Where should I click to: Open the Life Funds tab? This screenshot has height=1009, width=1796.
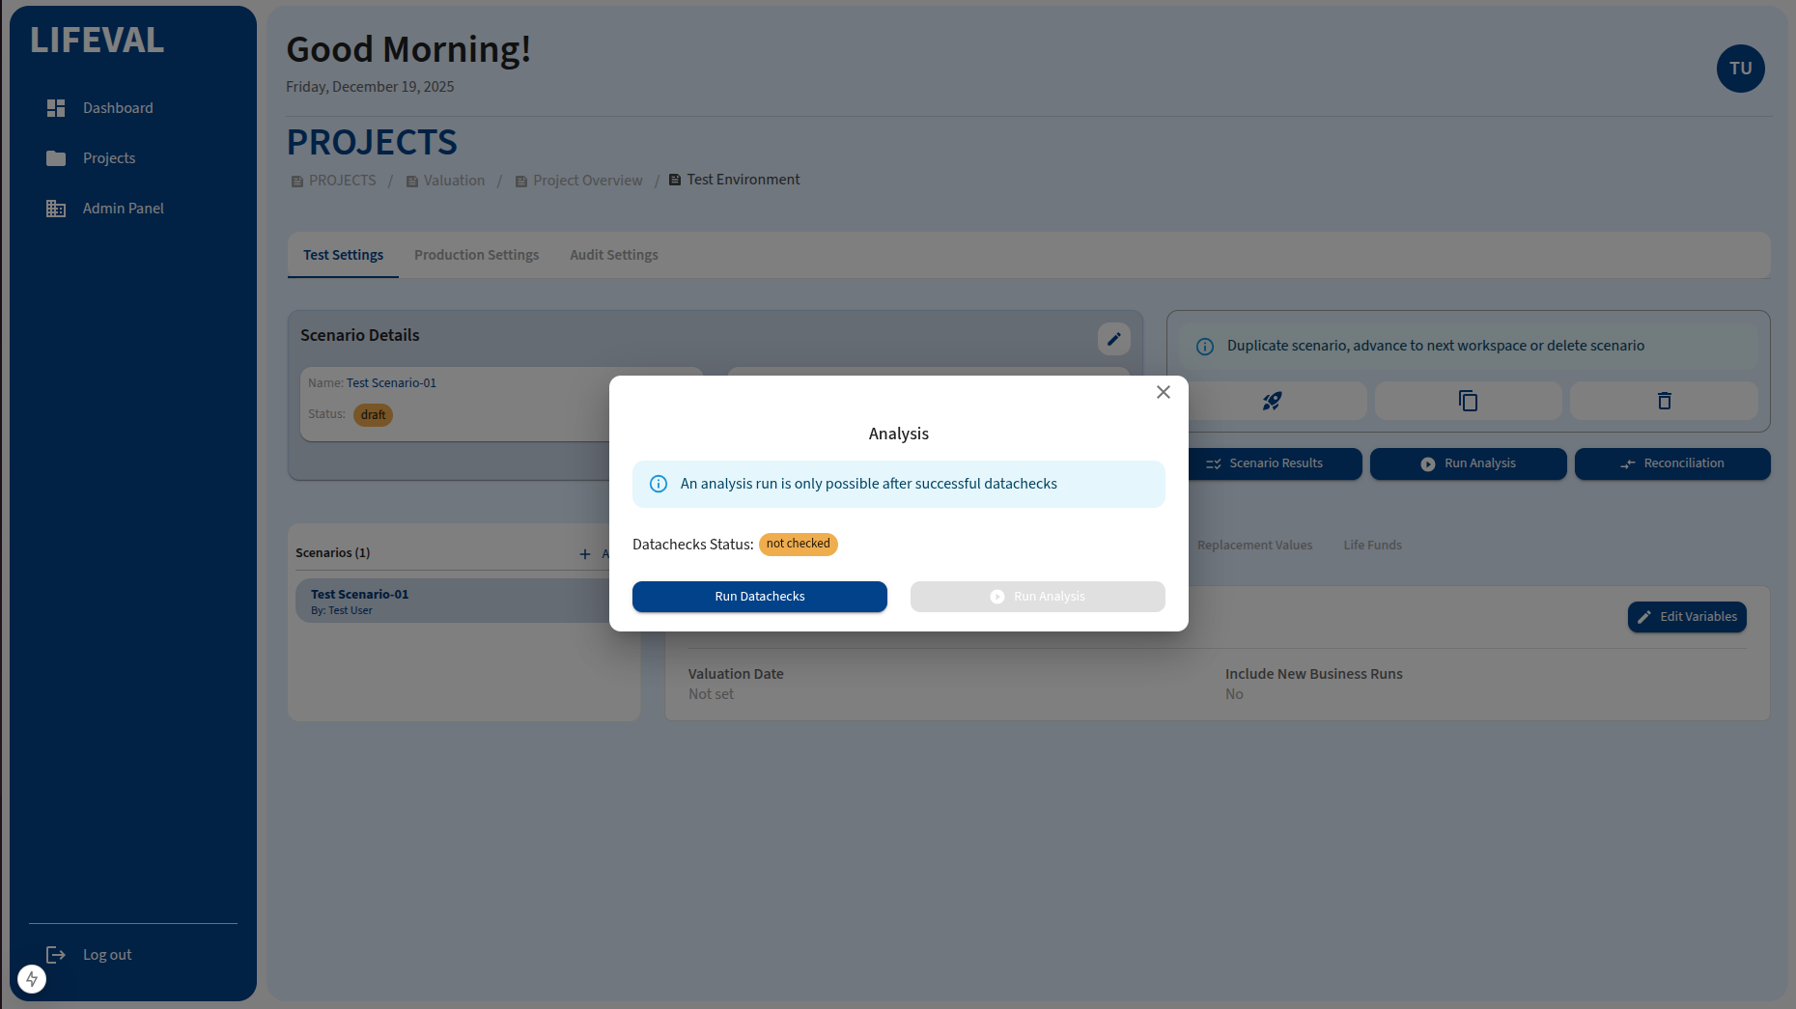tap(1372, 546)
